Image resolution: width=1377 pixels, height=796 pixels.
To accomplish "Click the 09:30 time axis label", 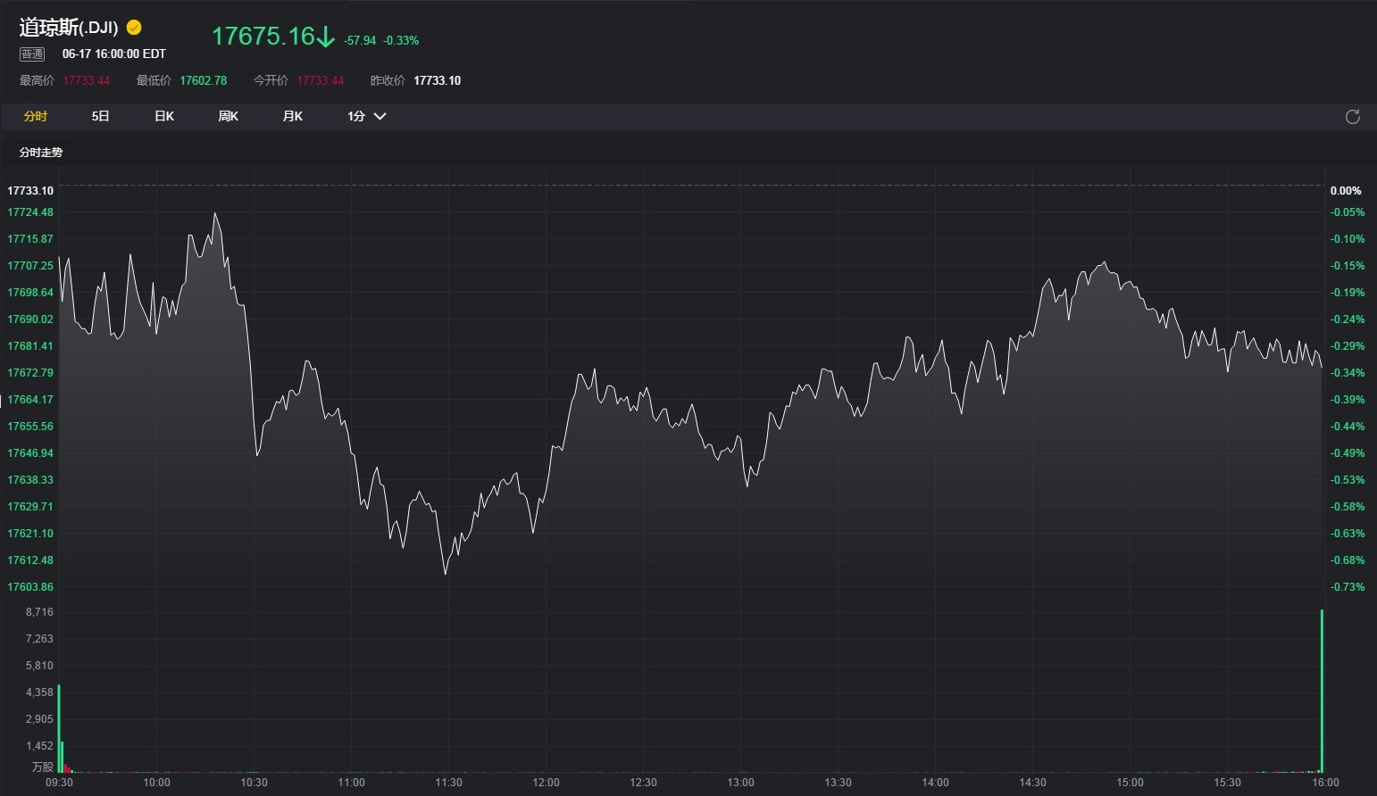I will point(59,783).
